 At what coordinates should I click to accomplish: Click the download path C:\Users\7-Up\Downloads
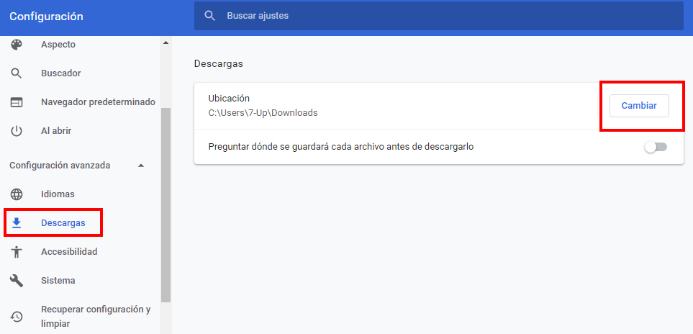(x=263, y=113)
